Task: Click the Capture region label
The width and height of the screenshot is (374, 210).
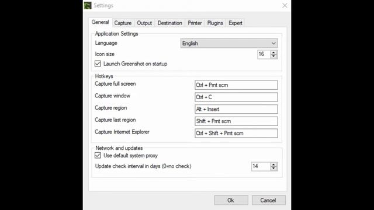Action: (110, 108)
